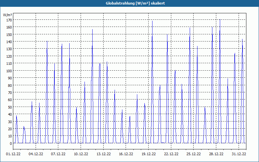Pick the 22.12.22 date on the x-axis
Image resolution: width=259 pixels, height=162 pixels.
(x=171, y=154)
